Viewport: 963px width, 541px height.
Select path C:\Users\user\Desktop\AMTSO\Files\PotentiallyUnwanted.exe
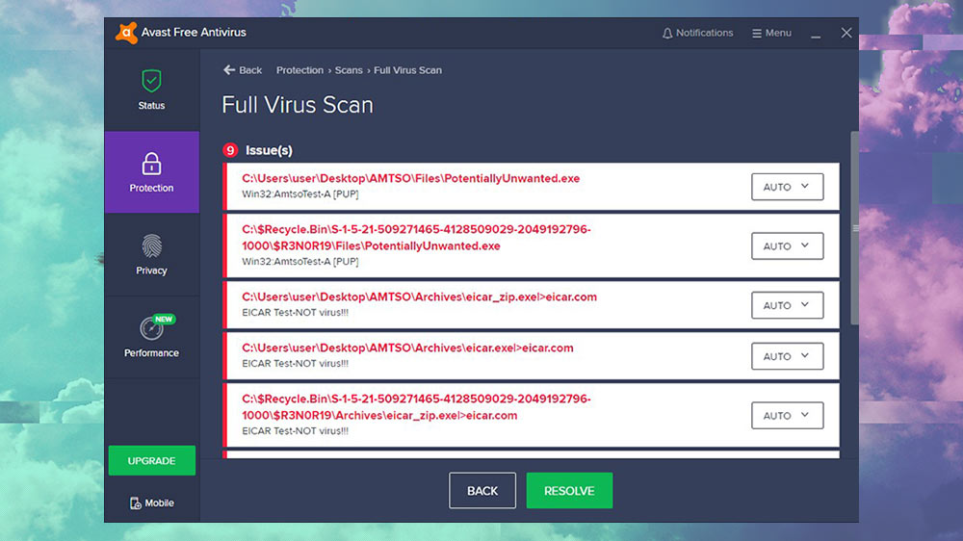coord(410,179)
